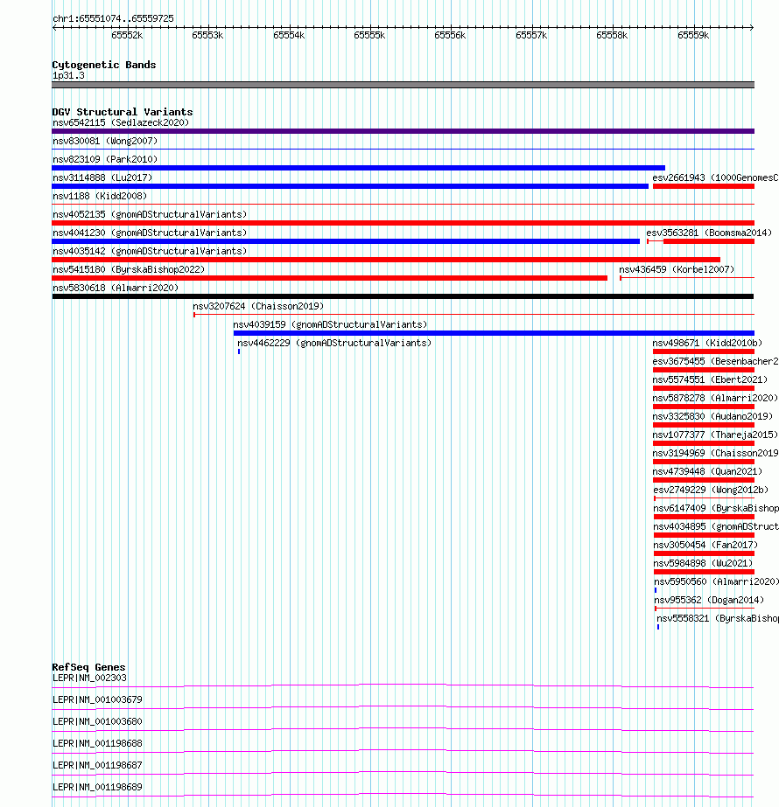Click nsv4739448 (Quan2021) label
The image size is (779, 807).
point(707,471)
